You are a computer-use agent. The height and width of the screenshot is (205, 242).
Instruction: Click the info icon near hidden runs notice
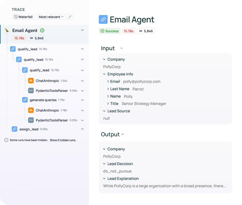6,140
